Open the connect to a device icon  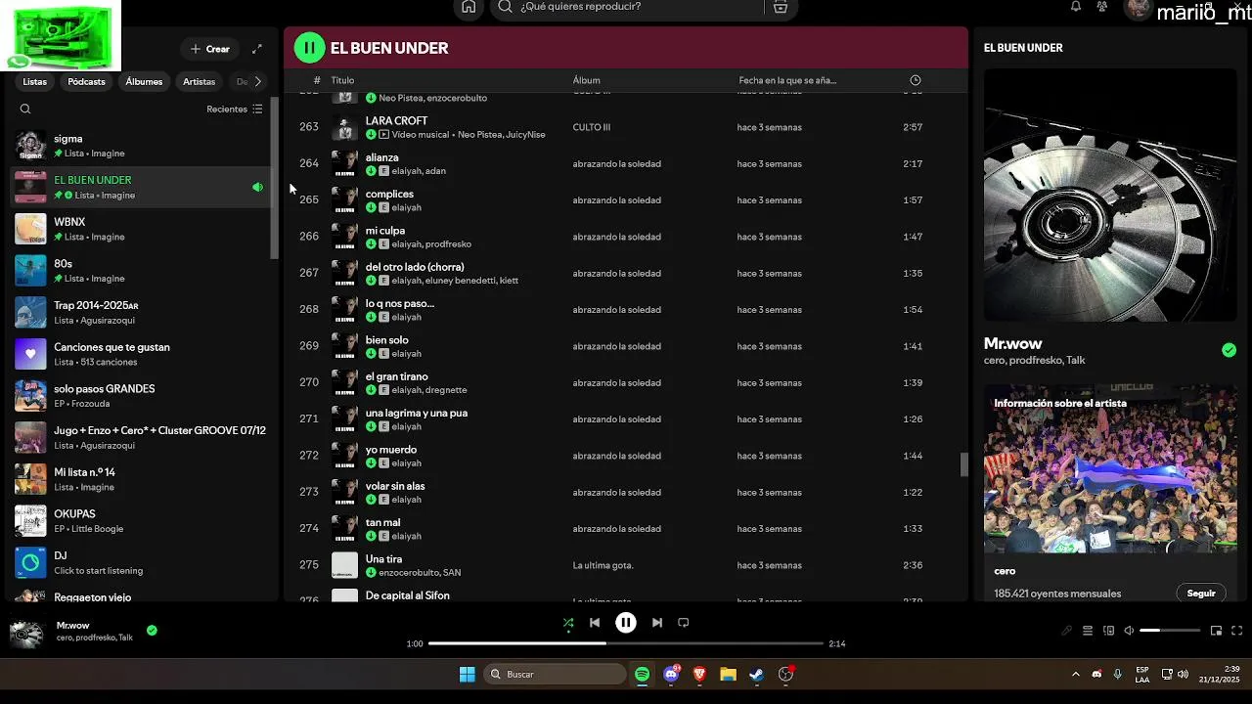point(1108,631)
